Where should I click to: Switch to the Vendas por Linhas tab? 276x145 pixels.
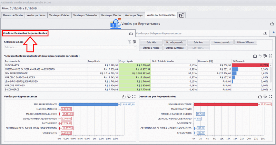(36, 15)
